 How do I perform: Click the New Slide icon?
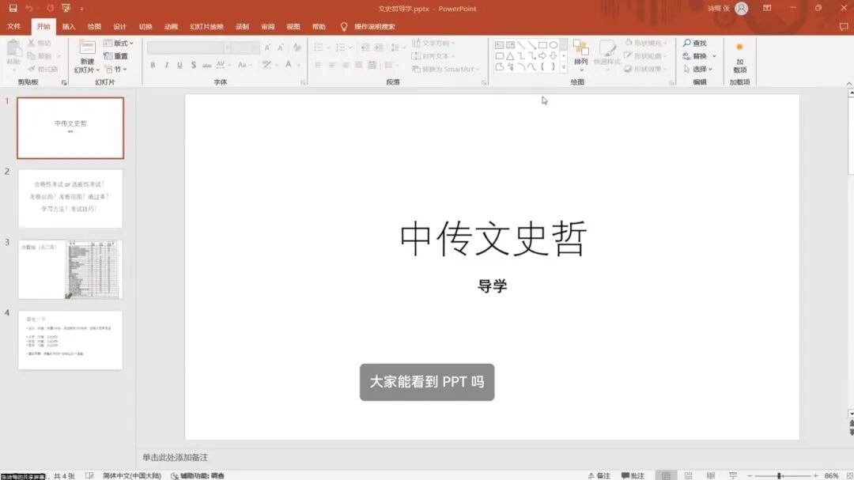point(87,49)
